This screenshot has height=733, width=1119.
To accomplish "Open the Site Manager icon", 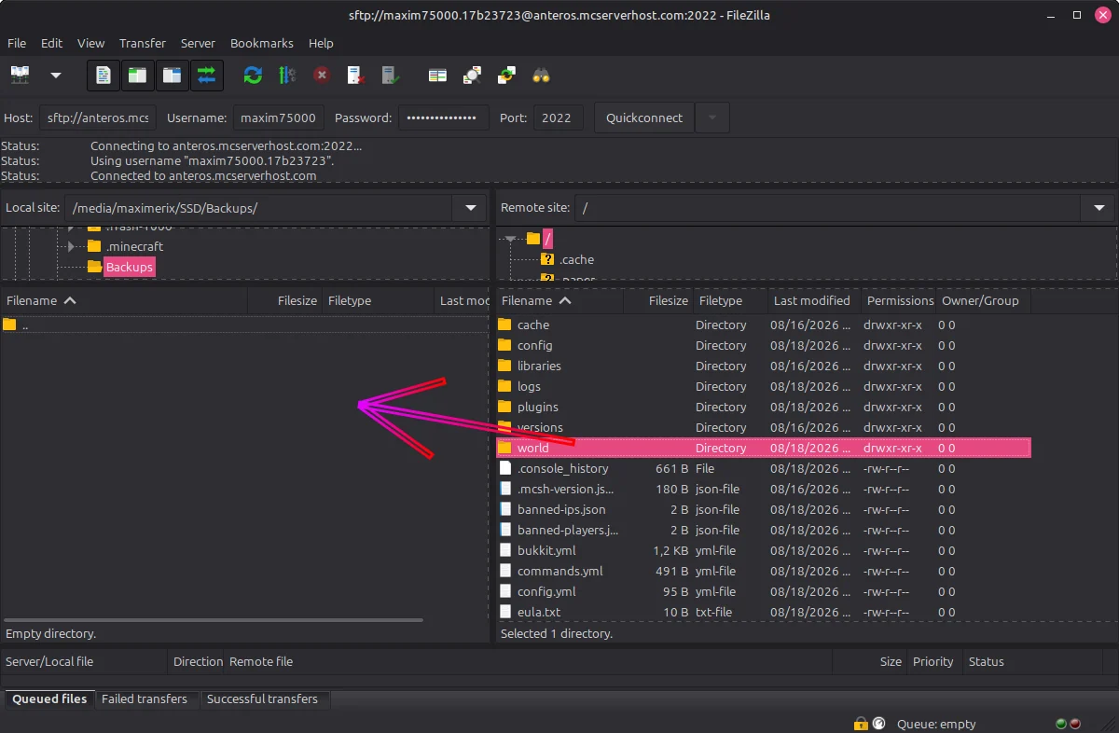I will point(20,75).
